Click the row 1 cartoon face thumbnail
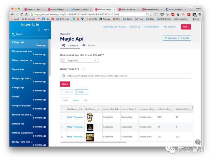 pyautogui.click(x=90, y=117)
